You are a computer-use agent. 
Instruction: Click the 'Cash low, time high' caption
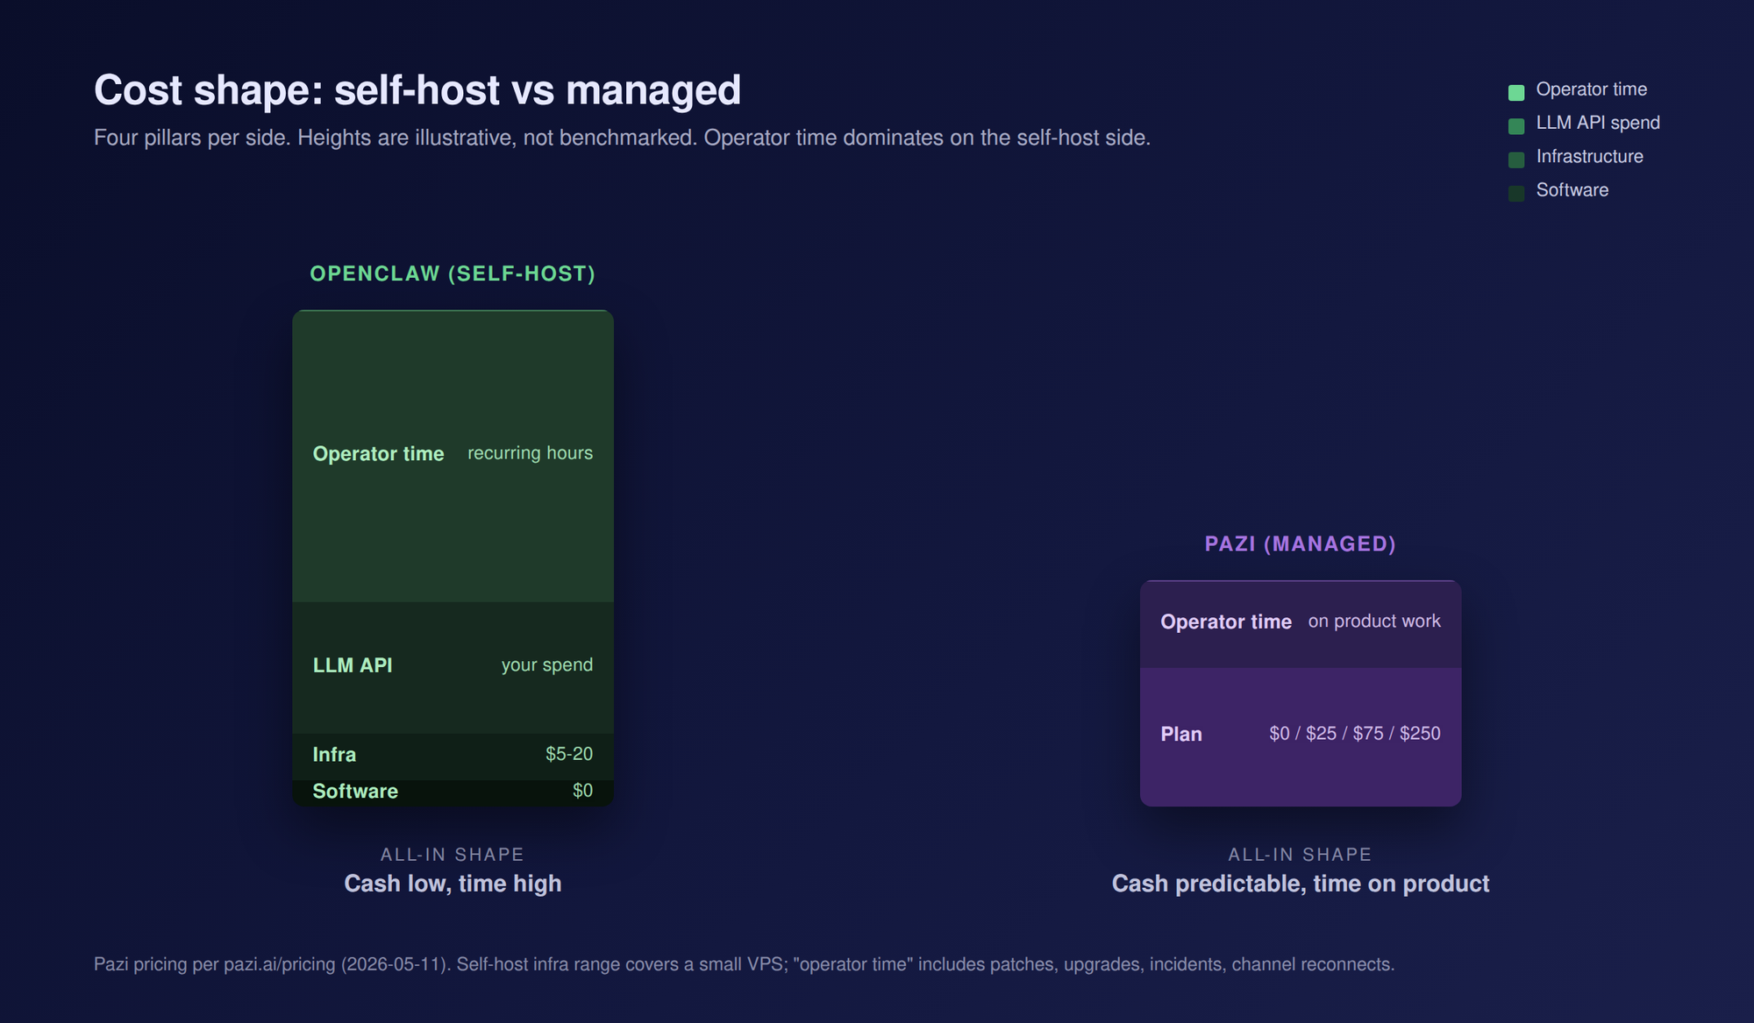(453, 884)
